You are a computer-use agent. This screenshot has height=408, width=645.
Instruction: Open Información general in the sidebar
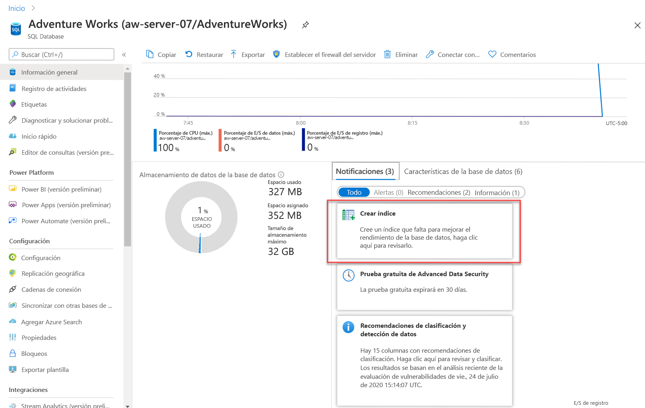[x=62, y=72]
